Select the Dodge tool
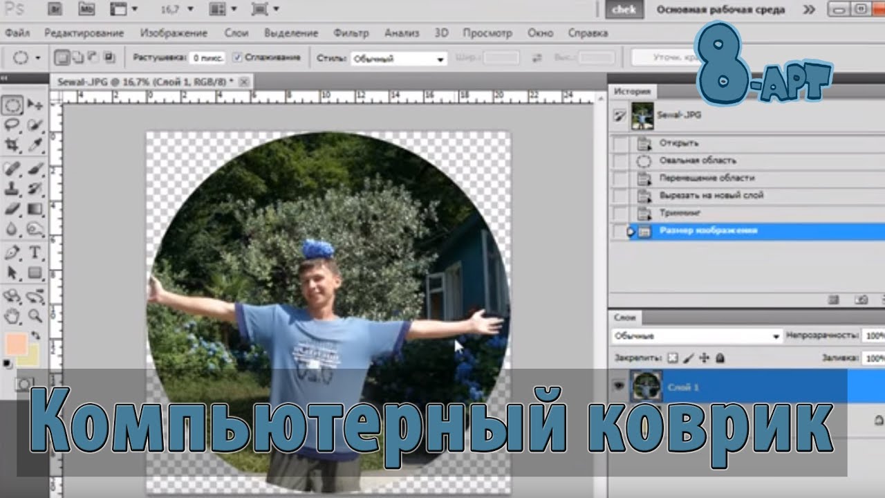 point(35,228)
